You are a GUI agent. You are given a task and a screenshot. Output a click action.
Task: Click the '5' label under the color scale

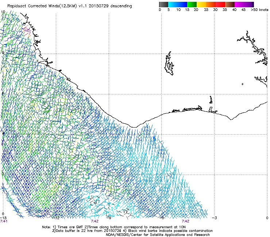click(169, 10)
